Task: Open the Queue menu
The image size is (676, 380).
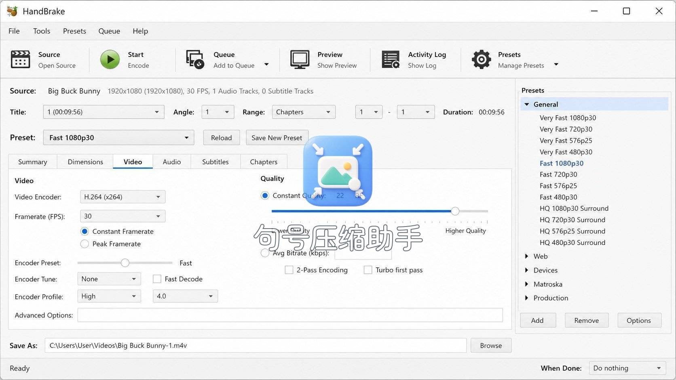Action: point(109,31)
